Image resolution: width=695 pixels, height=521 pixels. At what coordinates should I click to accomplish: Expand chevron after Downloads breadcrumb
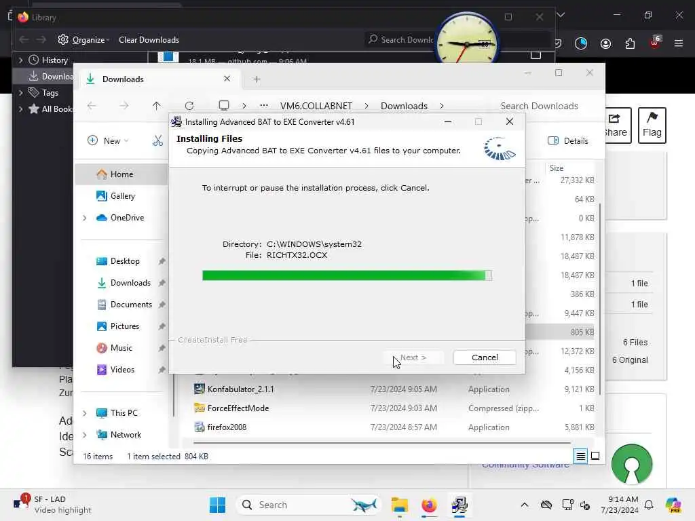[442, 106]
